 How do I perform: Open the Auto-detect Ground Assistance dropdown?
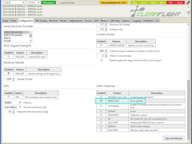tap(13, 107)
